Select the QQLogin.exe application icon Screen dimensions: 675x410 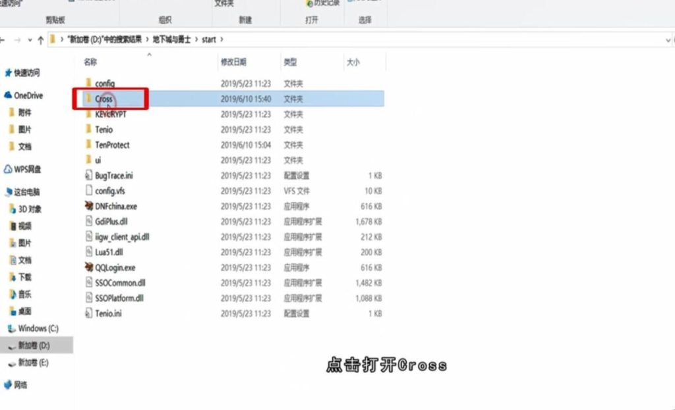pos(90,267)
